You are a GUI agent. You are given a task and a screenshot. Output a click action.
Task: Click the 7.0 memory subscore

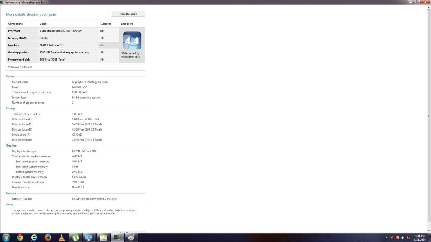coord(102,38)
